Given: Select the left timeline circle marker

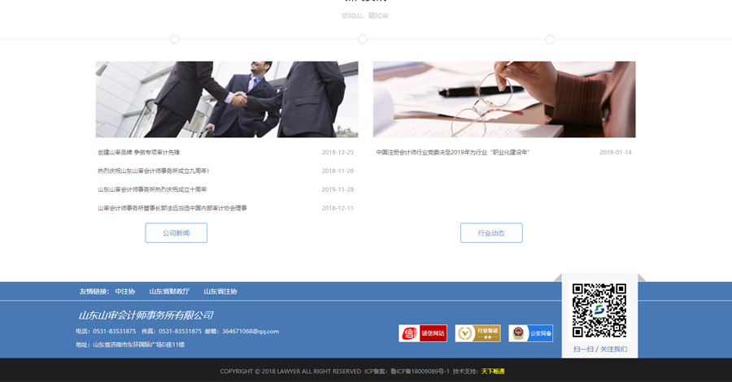Looking at the screenshot, I should point(175,39).
